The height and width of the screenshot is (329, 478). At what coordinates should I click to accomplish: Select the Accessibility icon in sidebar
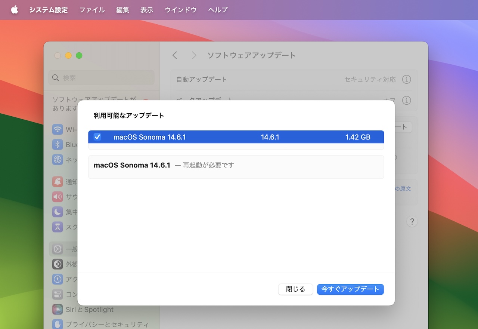[x=58, y=279]
